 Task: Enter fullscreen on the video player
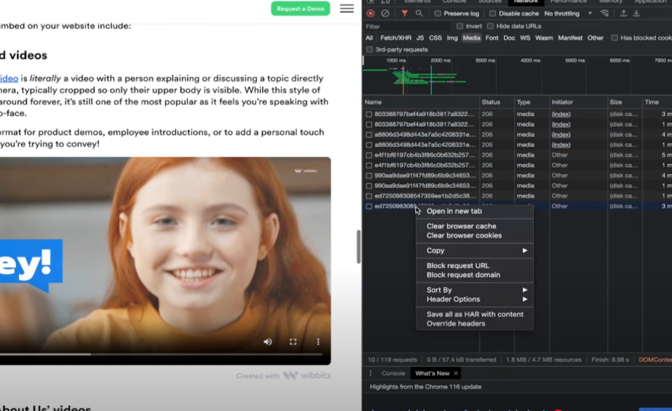point(293,342)
